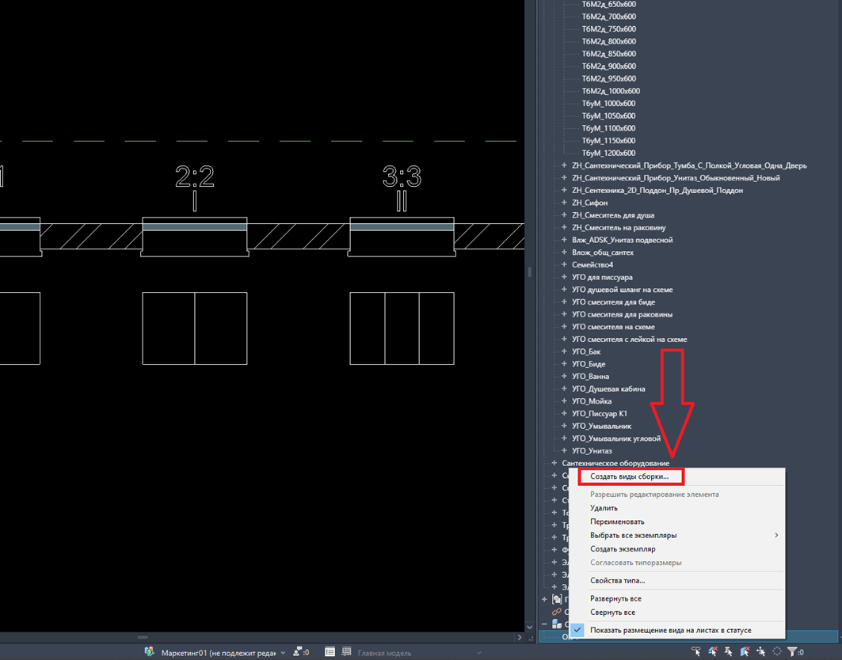Expand the Groups node with plus sign
The width and height of the screenshot is (842, 660).
tap(544, 599)
